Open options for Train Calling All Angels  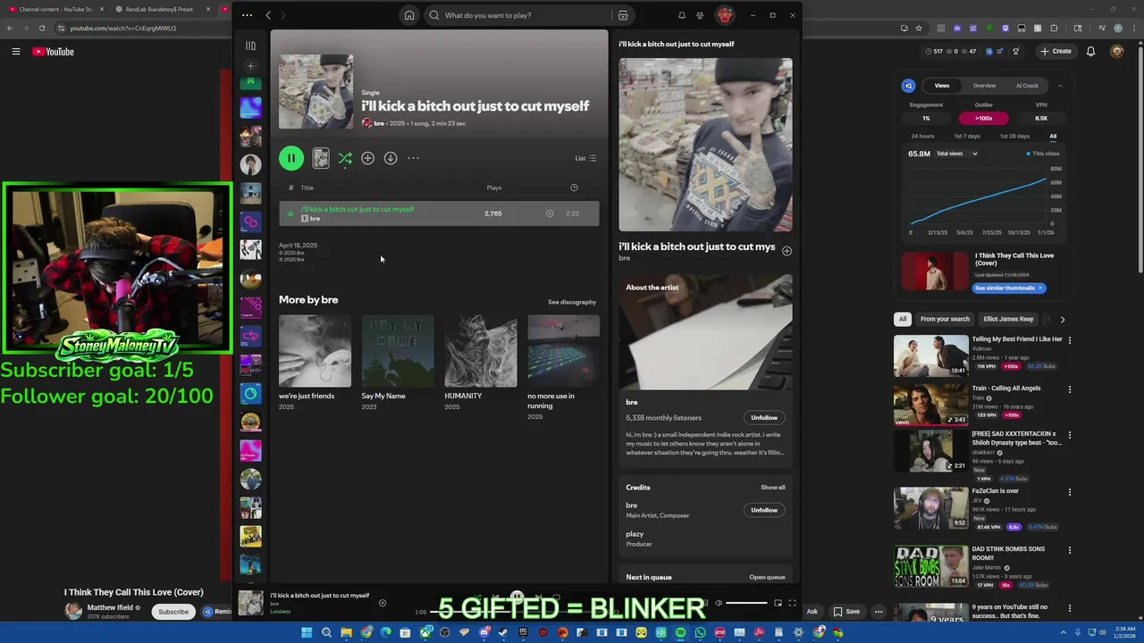click(1070, 389)
